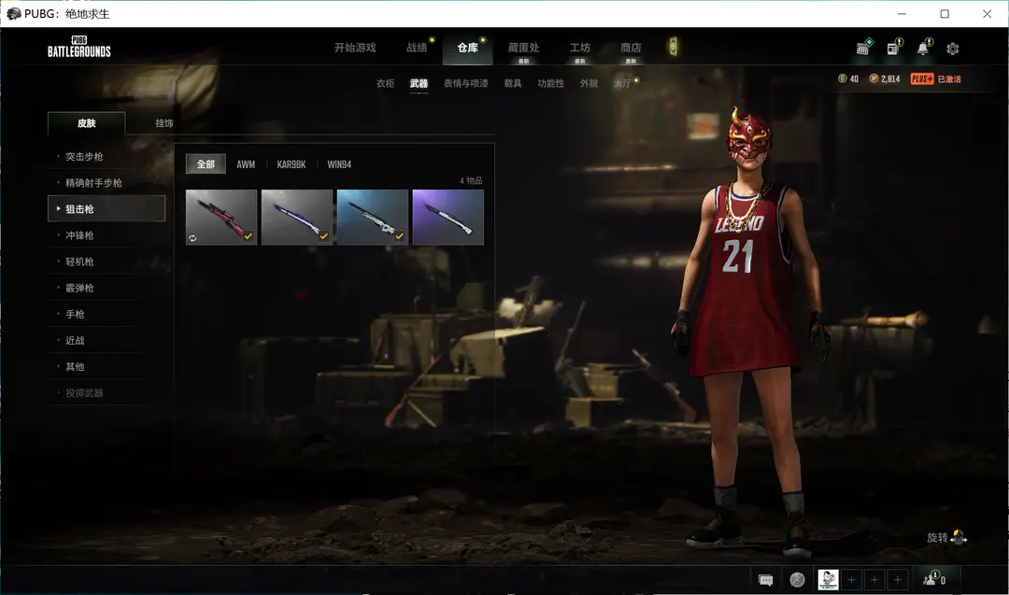Click the 已激活 status text

click(x=949, y=79)
